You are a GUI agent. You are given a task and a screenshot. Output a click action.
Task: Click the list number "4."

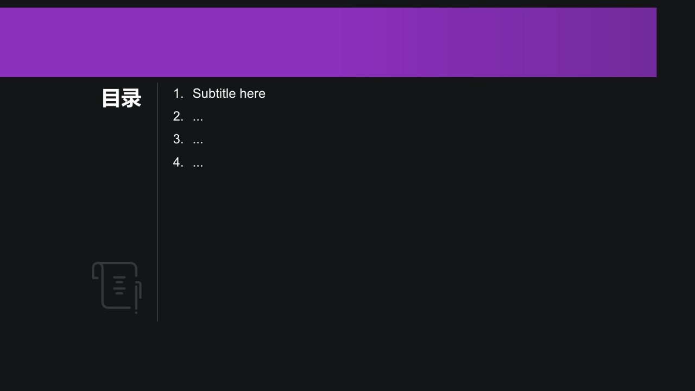178,162
